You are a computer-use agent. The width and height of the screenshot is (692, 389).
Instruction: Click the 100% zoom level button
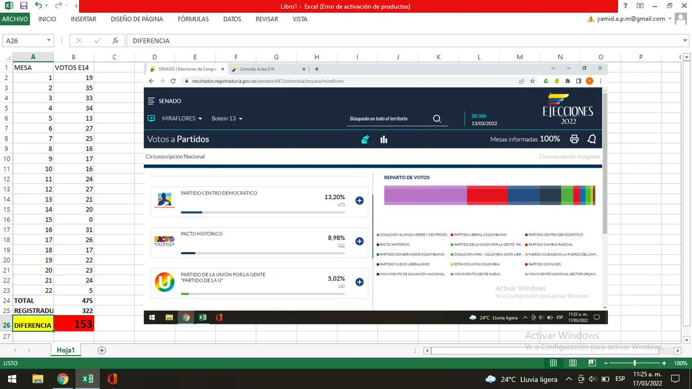pos(680,363)
